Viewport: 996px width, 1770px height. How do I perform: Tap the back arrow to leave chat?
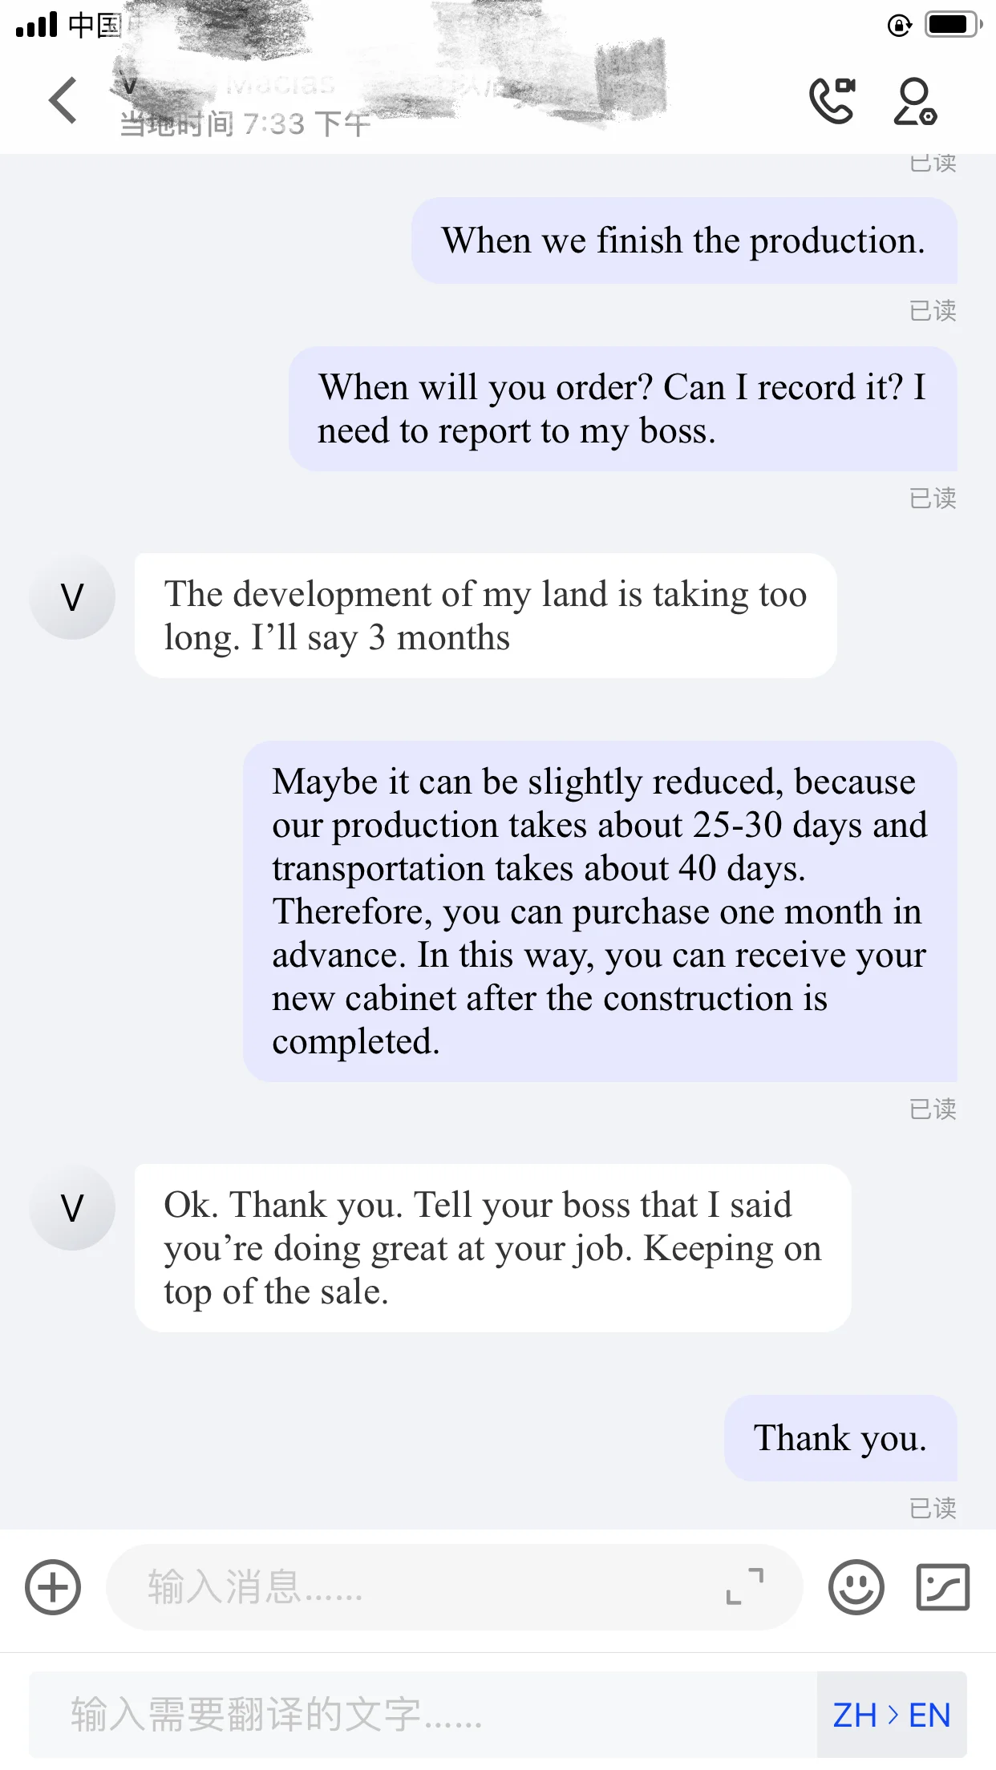(x=63, y=101)
